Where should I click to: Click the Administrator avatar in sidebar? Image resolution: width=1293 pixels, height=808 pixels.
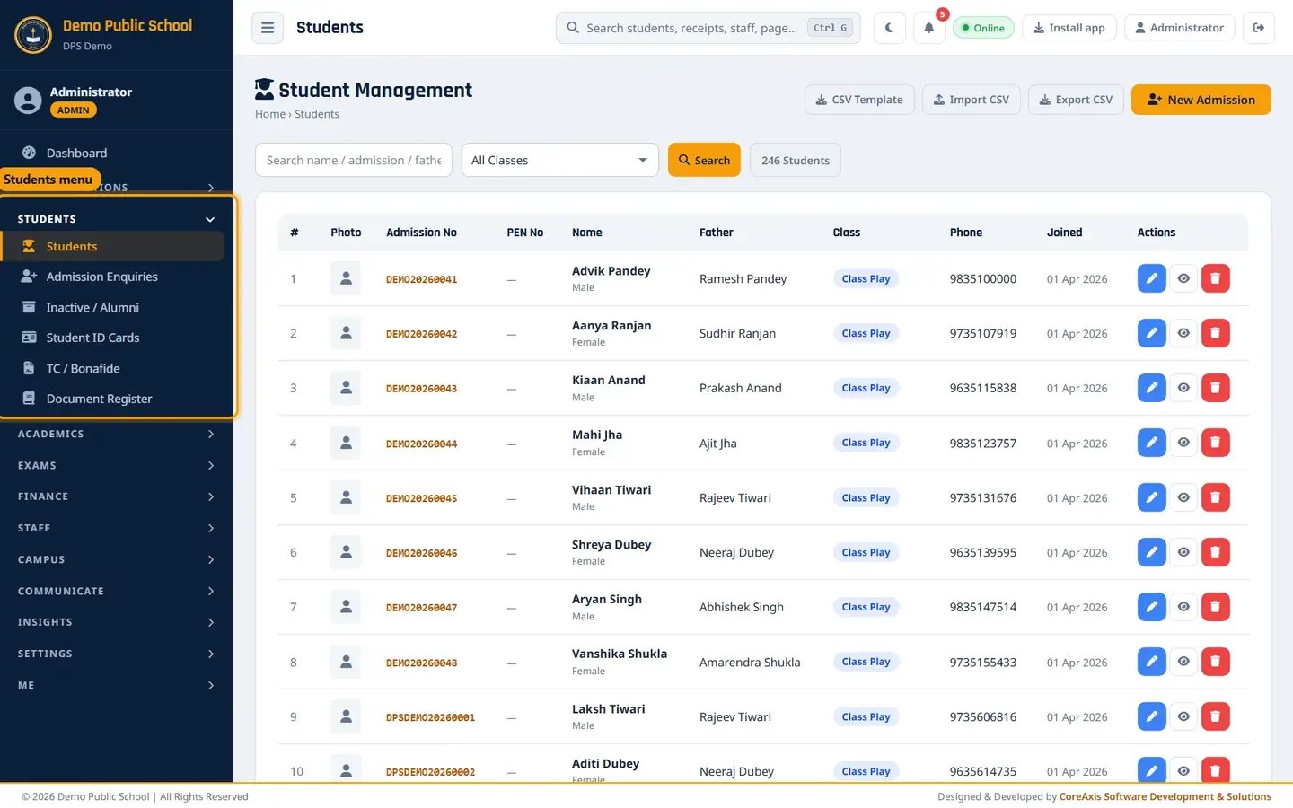(x=28, y=101)
